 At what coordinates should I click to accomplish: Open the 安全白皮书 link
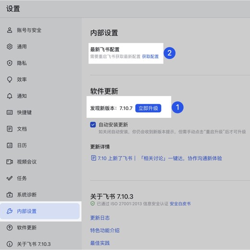click(x=180, y=204)
